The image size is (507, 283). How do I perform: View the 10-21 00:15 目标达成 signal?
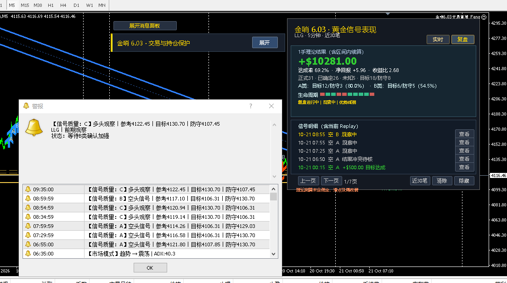[464, 167]
